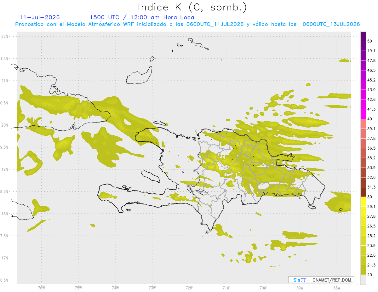Click the '72W' longitude axis label
Viewport: 378px width, 292px height.
[189, 288]
